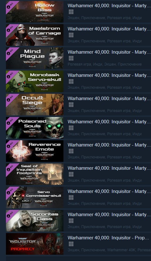Image resolution: width=151 pixels, height=261 pixels.
Task: Open the Sororitas Class capsule image
Action: pos(35,221)
